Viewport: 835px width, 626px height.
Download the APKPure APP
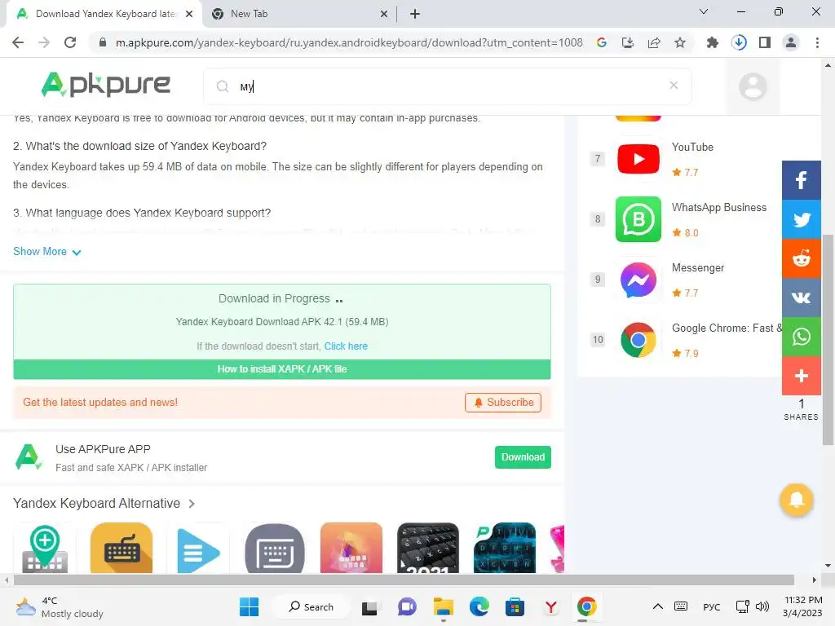click(x=523, y=457)
